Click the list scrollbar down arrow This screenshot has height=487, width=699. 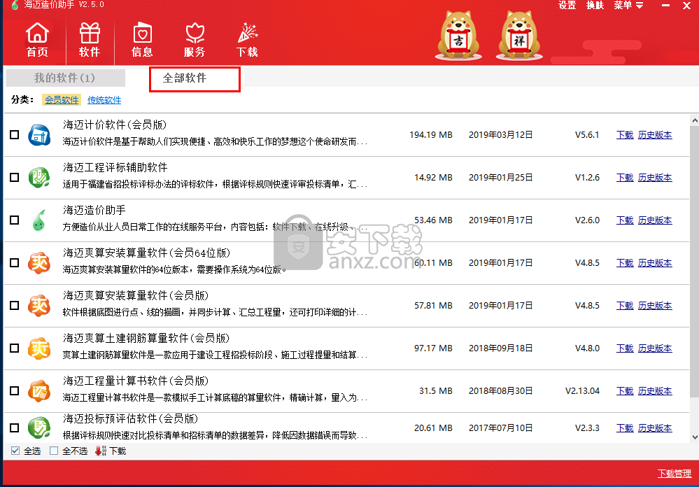point(694,437)
